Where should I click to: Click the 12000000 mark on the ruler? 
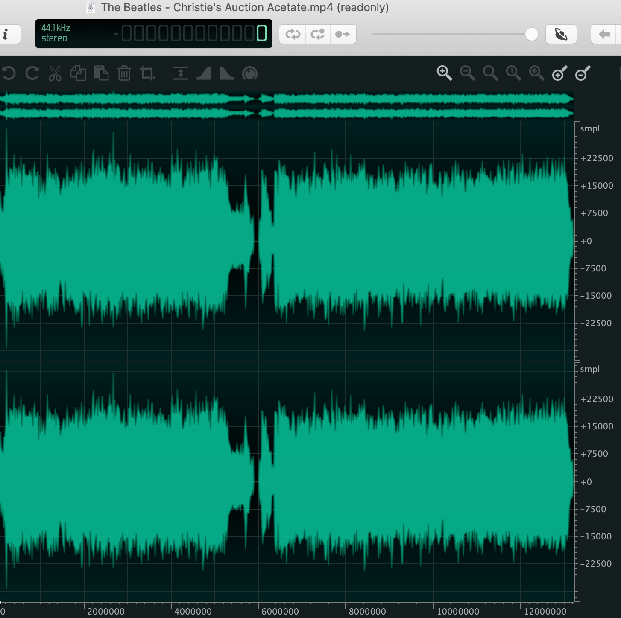click(545, 612)
